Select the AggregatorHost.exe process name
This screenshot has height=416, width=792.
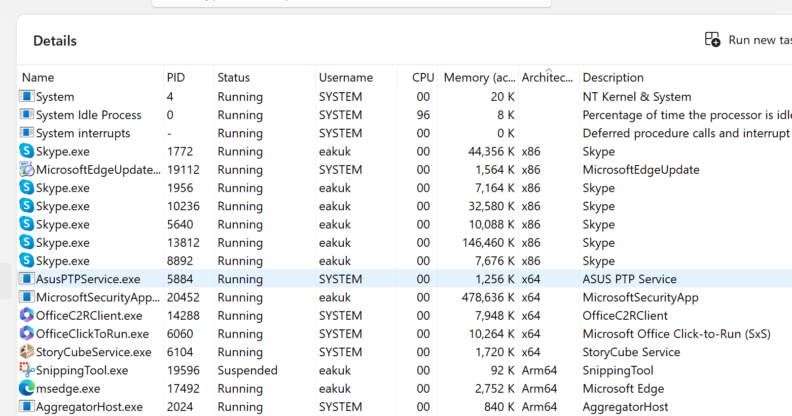tap(89, 407)
